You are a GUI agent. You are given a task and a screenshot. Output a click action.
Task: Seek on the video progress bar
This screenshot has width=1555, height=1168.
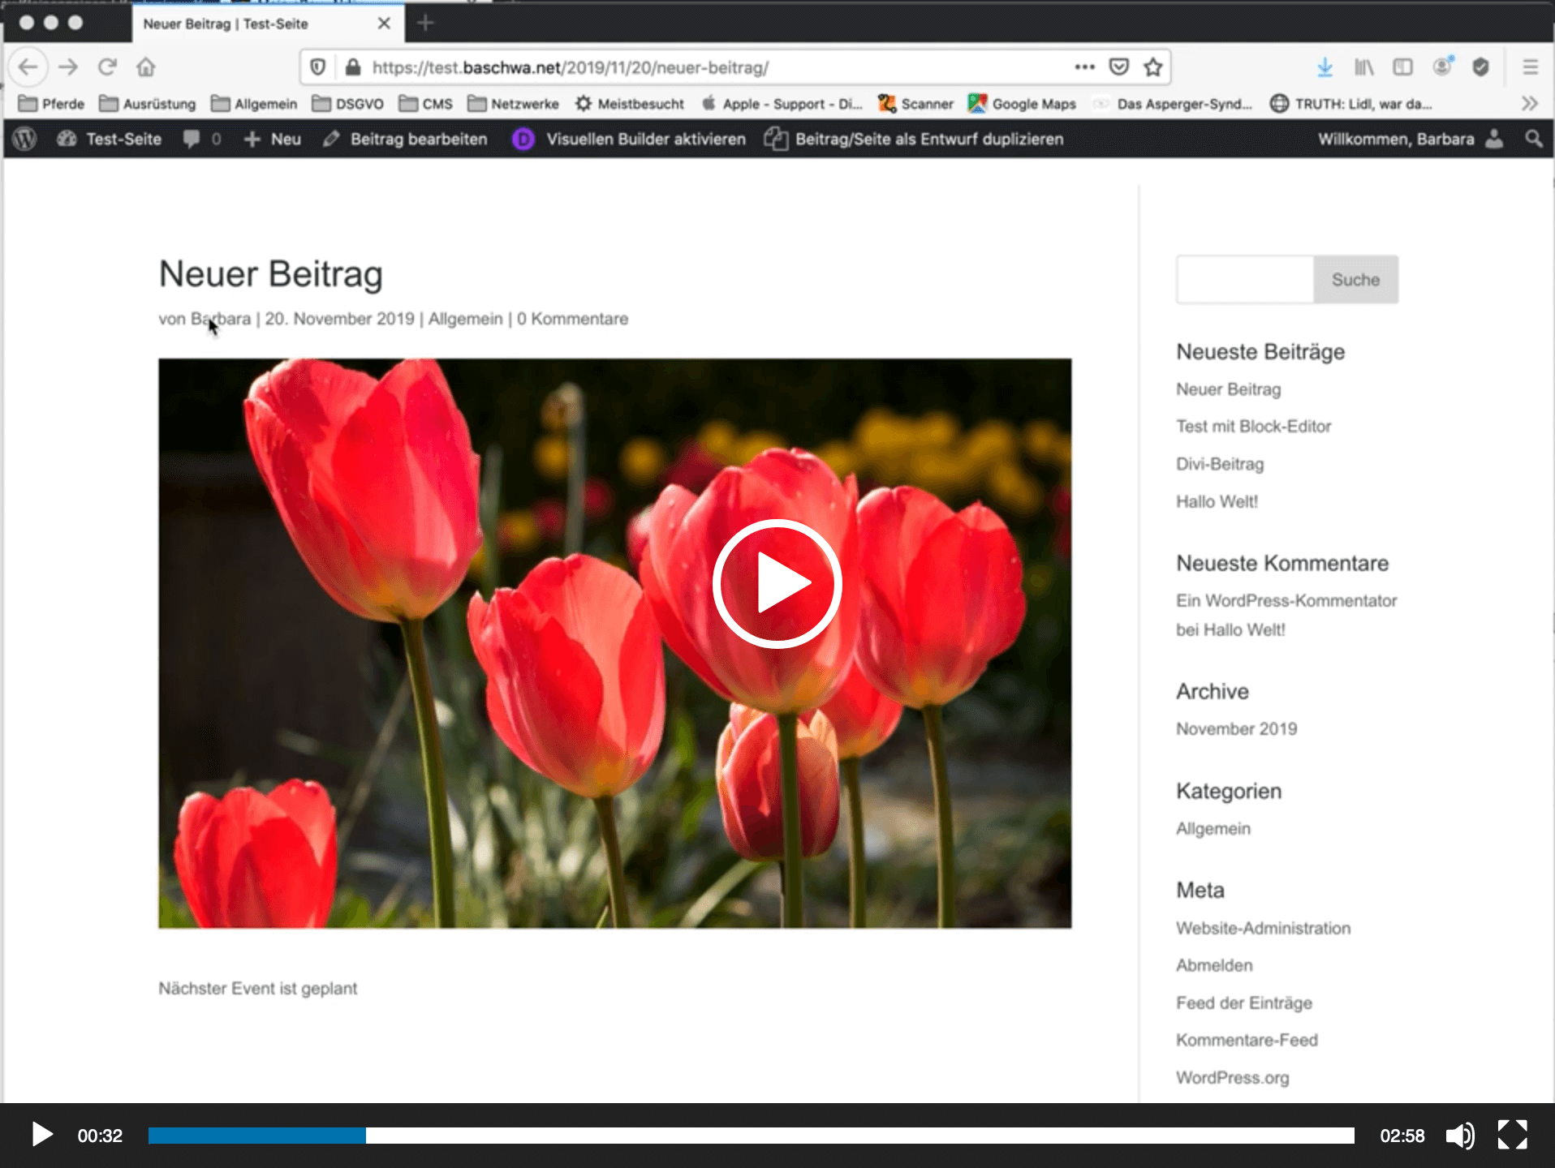click(x=751, y=1136)
